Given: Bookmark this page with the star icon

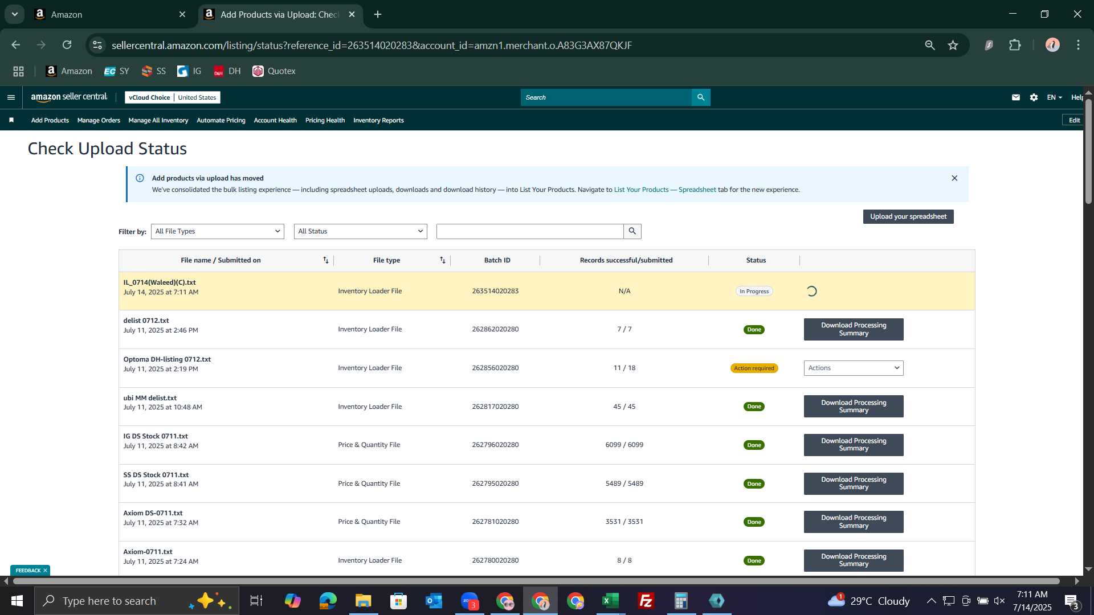Looking at the screenshot, I should [x=953, y=45].
